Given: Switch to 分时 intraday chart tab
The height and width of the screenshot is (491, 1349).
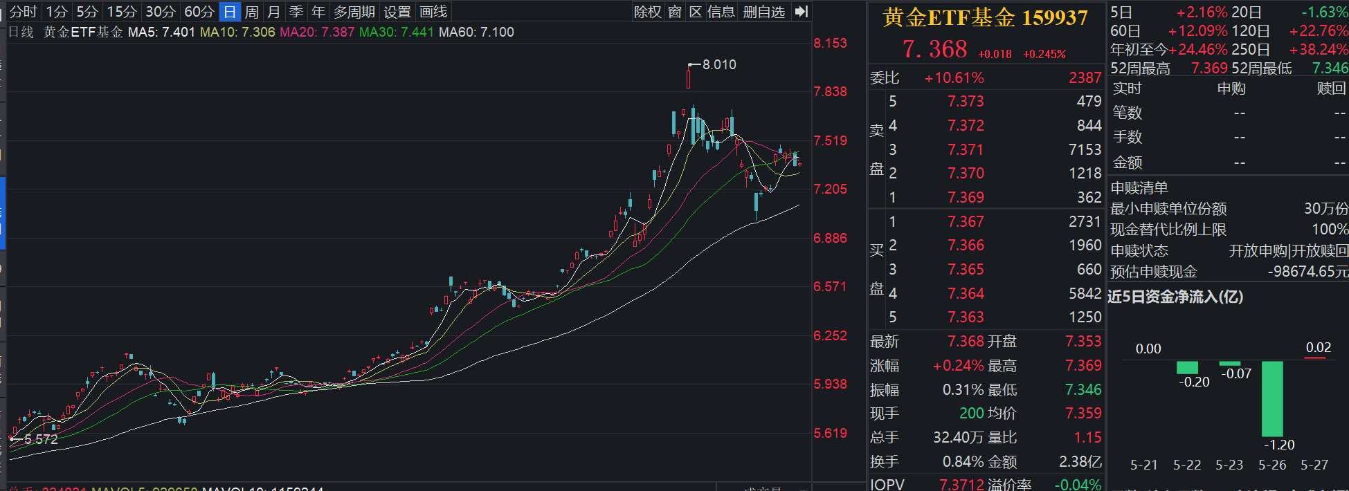Looking at the screenshot, I should (23, 12).
